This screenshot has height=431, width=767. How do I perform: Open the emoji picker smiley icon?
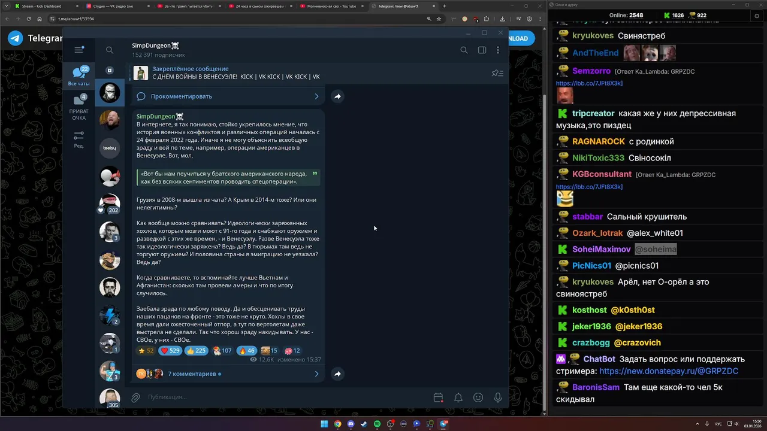[478, 397]
